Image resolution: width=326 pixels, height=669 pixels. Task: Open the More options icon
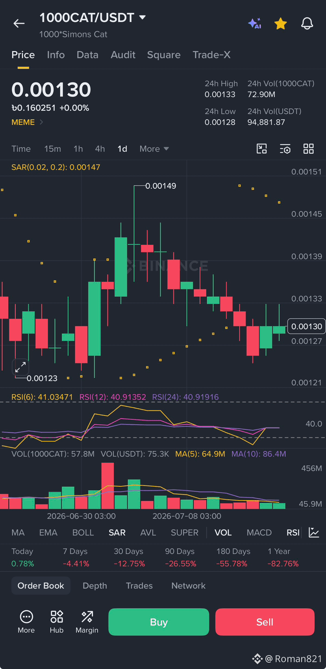[x=26, y=621]
